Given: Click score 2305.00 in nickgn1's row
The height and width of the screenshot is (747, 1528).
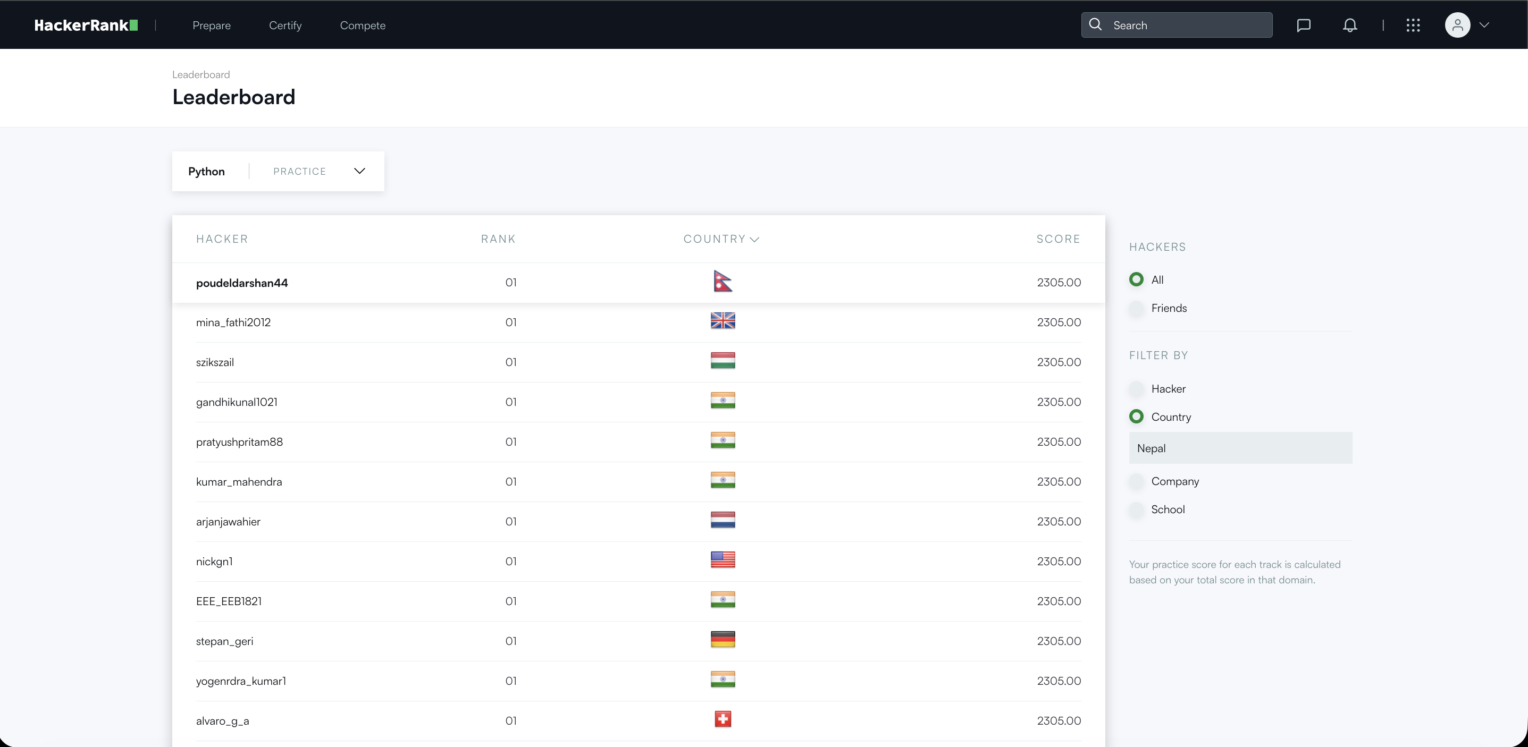Looking at the screenshot, I should tap(1059, 562).
